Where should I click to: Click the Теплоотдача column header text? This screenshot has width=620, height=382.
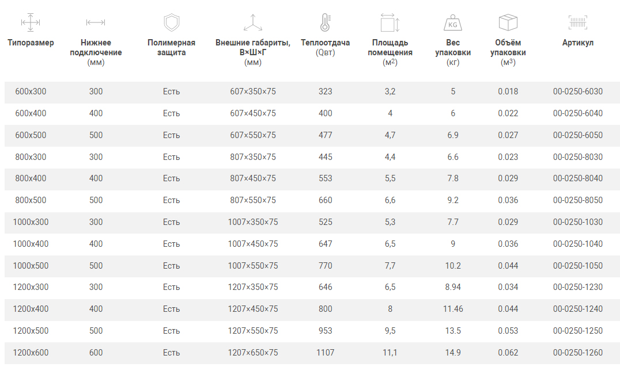(325, 43)
